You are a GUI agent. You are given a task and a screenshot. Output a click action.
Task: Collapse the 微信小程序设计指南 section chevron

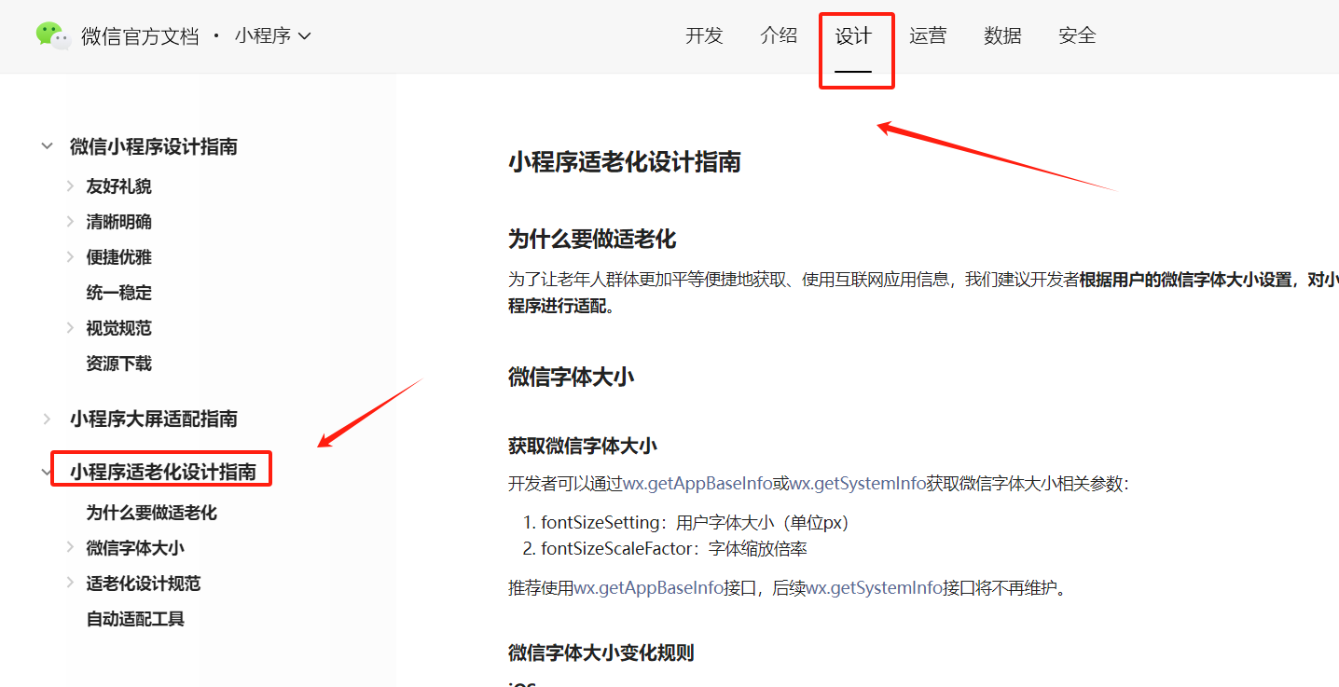47,146
